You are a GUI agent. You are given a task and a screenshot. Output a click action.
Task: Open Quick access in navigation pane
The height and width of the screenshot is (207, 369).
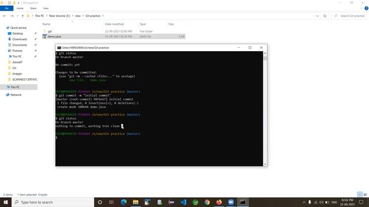point(18,28)
